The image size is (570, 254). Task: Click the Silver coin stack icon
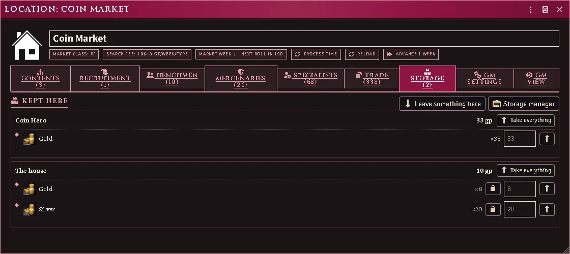[x=30, y=209]
